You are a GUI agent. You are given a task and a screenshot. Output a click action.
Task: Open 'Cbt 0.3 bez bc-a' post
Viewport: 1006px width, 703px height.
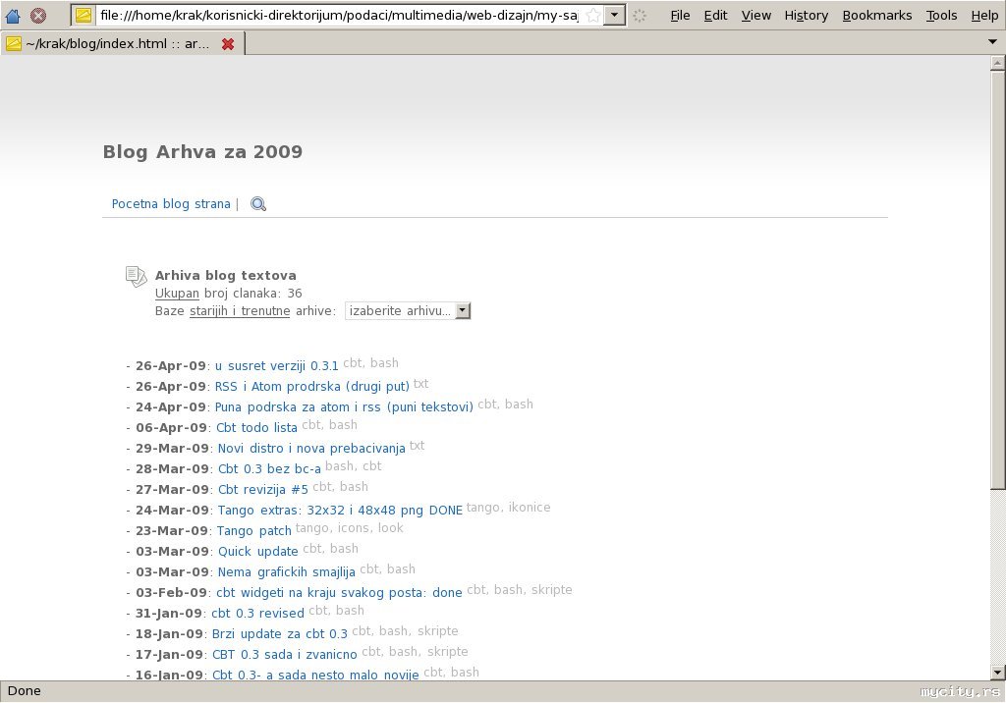[269, 469]
